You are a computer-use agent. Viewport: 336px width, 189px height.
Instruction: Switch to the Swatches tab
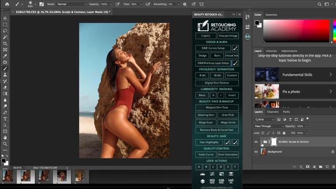[x=271, y=15]
